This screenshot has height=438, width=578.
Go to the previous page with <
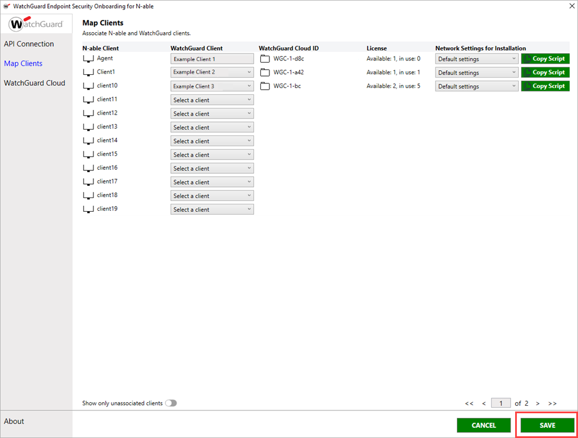[x=484, y=403]
